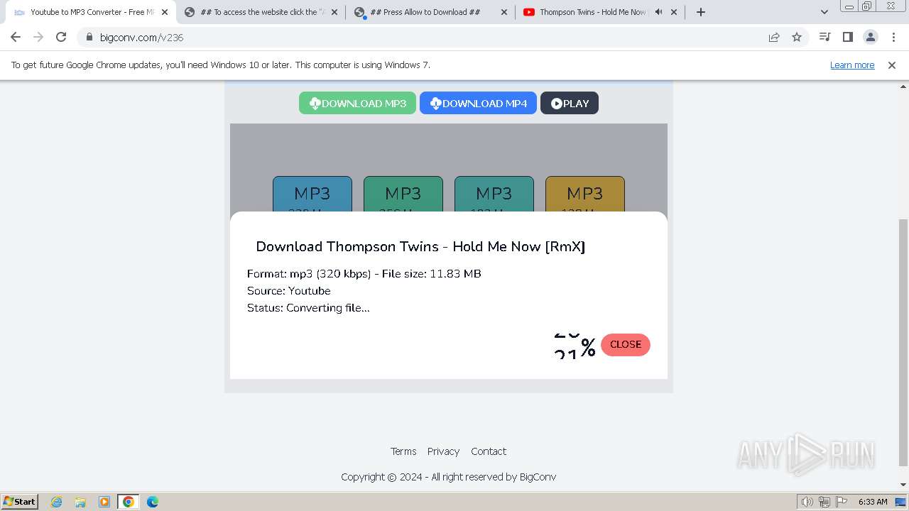Select the teal MP3 quality card

point(494,194)
